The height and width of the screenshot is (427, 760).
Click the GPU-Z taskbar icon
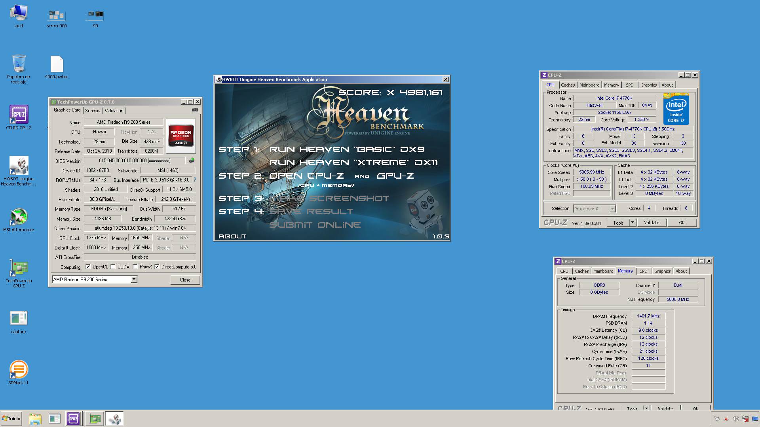coord(95,419)
